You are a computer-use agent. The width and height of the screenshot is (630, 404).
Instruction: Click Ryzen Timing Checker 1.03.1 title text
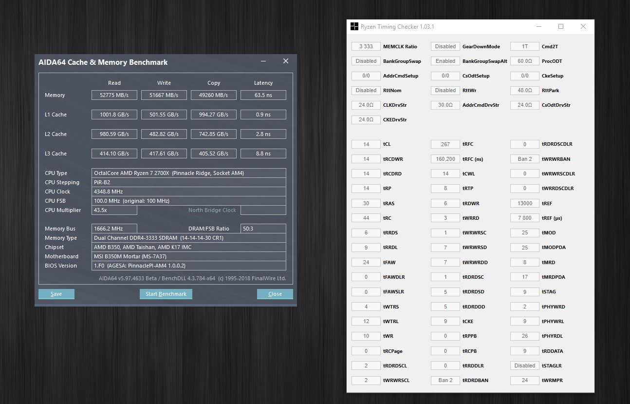tap(397, 27)
